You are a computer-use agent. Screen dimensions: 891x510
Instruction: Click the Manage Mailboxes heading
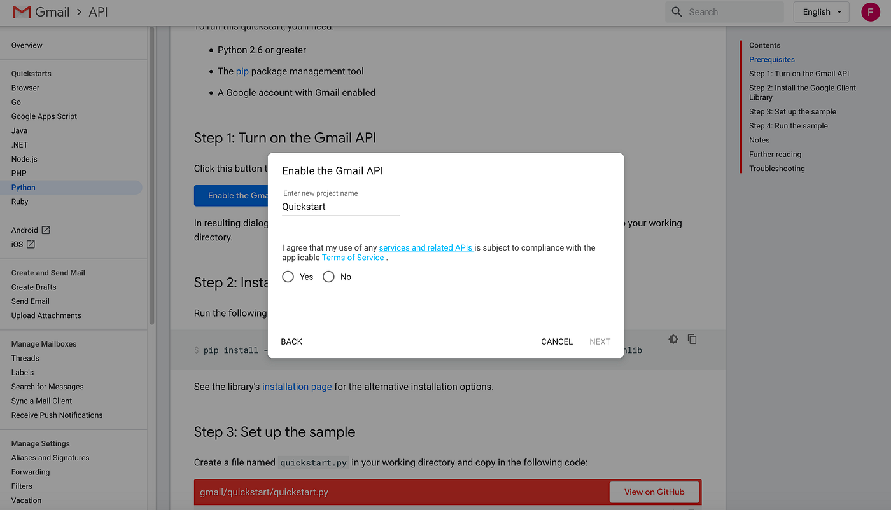tap(43, 344)
